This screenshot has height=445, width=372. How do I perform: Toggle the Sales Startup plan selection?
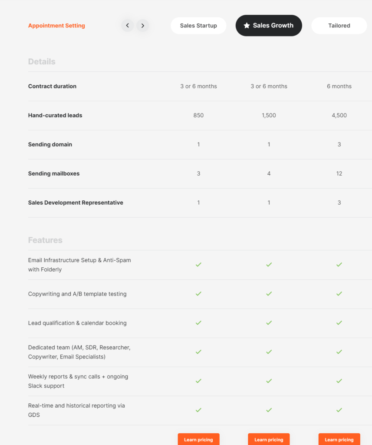coord(198,25)
